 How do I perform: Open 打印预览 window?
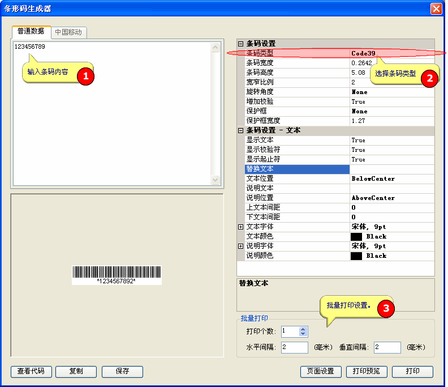click(367, 372)
